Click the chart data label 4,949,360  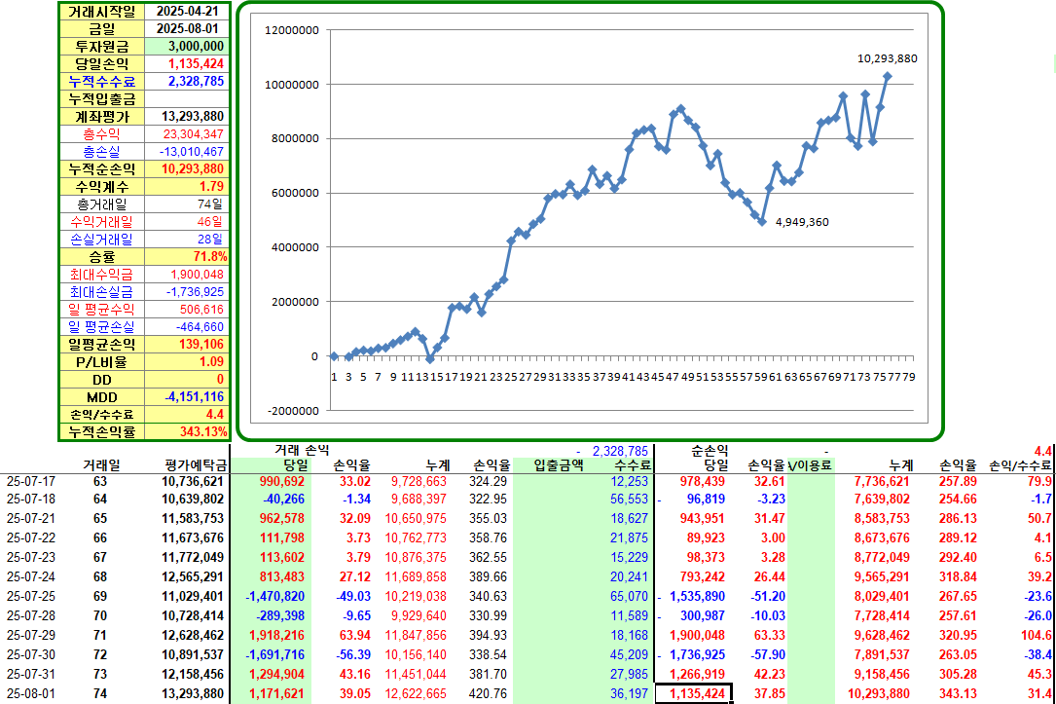tap(802, 222)
